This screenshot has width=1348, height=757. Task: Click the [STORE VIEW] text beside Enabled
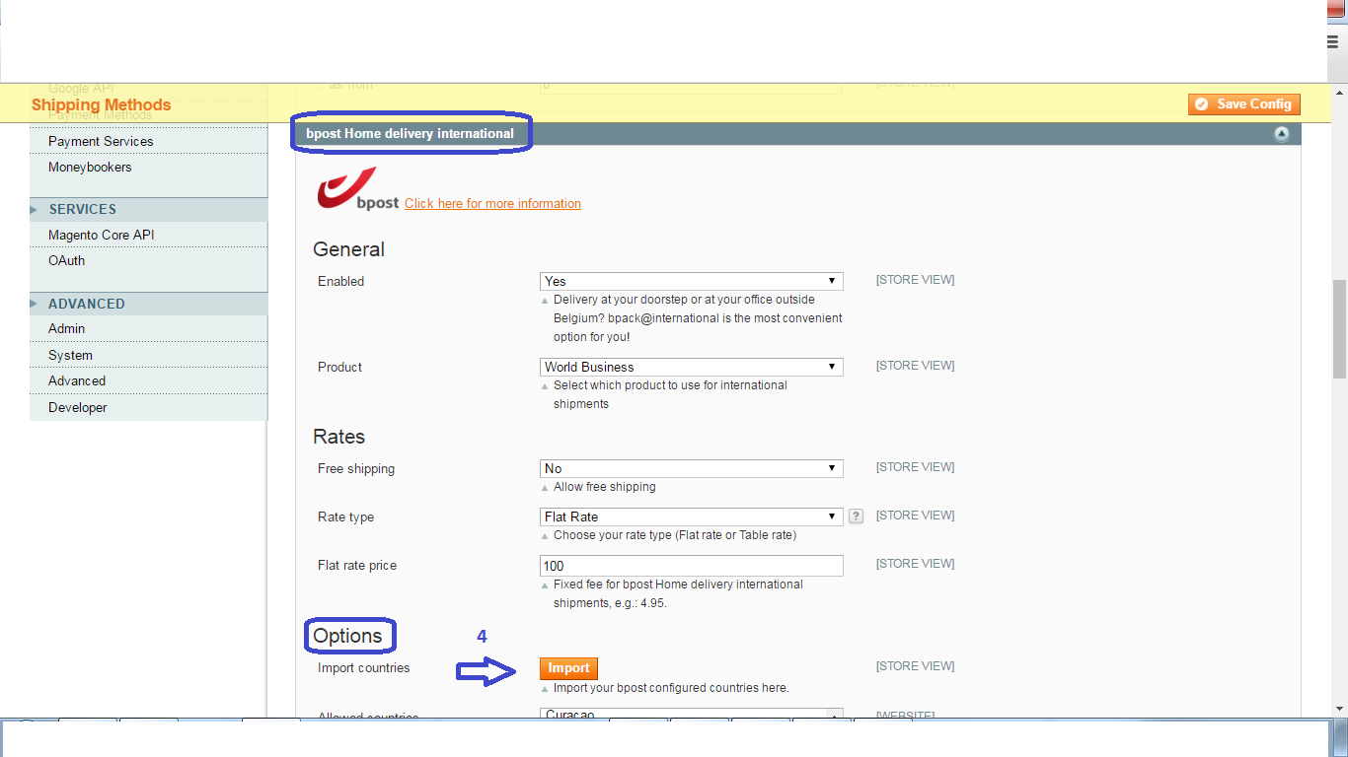(915, 280)
